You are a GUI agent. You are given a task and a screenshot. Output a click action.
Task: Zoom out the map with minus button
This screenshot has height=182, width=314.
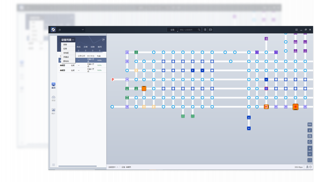310,154
